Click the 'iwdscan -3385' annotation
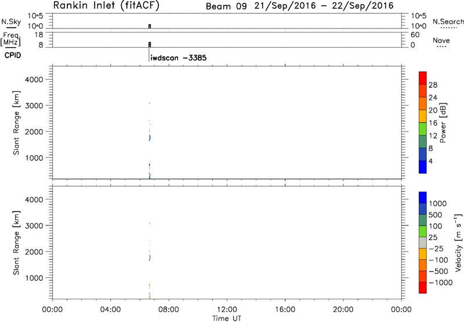464x322 pixels. tap(179, 58)
